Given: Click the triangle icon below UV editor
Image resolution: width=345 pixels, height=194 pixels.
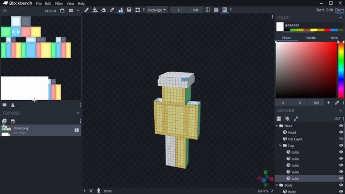Looking at the screenshot, I should pos(13,105).
